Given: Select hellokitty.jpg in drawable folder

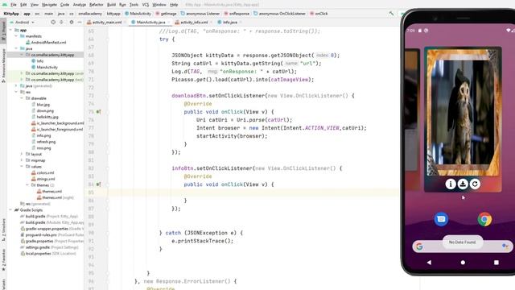Looking at the screenshot, I should (45, 117).
